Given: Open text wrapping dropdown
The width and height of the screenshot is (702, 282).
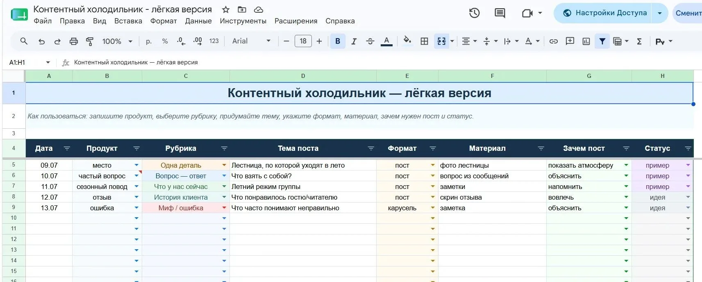Looking at the screenshot, I should pyautogui.click(x=511, y=41).
